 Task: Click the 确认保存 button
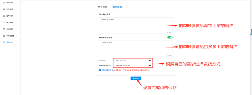click(x=136, y=78)
